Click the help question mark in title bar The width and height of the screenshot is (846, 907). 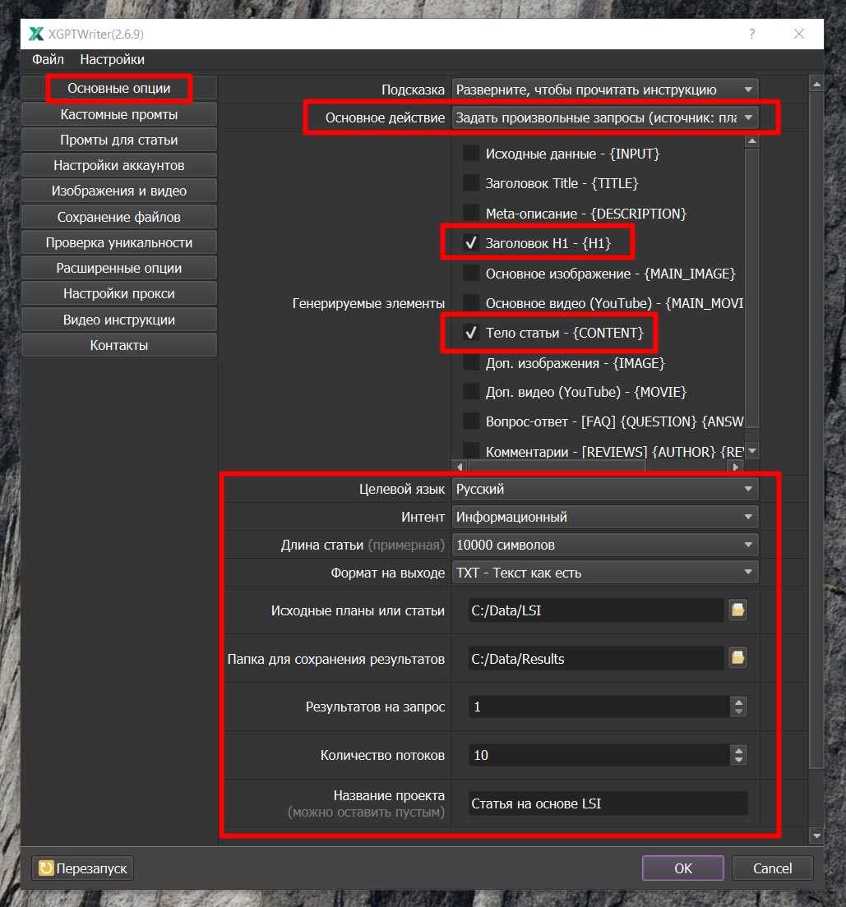pos(751,34)
